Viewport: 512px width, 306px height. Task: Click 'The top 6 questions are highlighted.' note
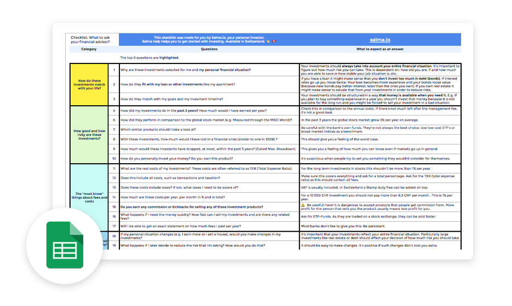(149, 58)
